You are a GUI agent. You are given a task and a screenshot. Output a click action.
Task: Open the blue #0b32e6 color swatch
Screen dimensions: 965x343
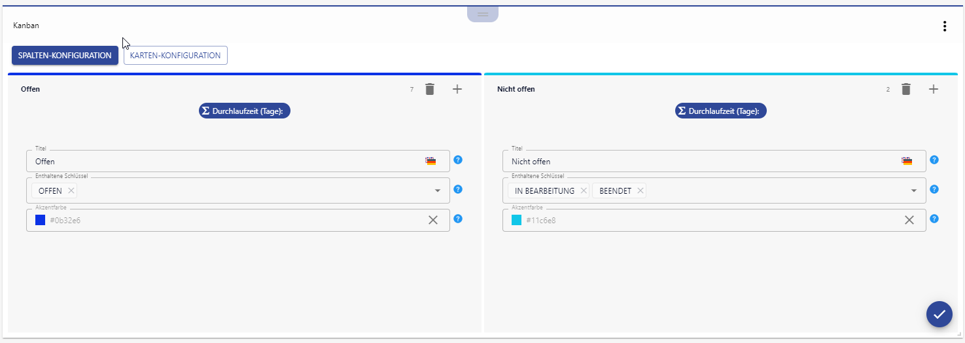[x=40, y=221]
